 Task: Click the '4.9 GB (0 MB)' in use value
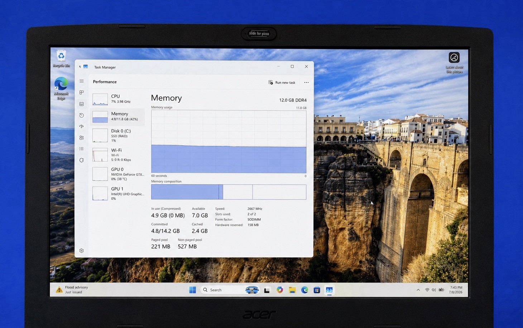tap(168, 215)
